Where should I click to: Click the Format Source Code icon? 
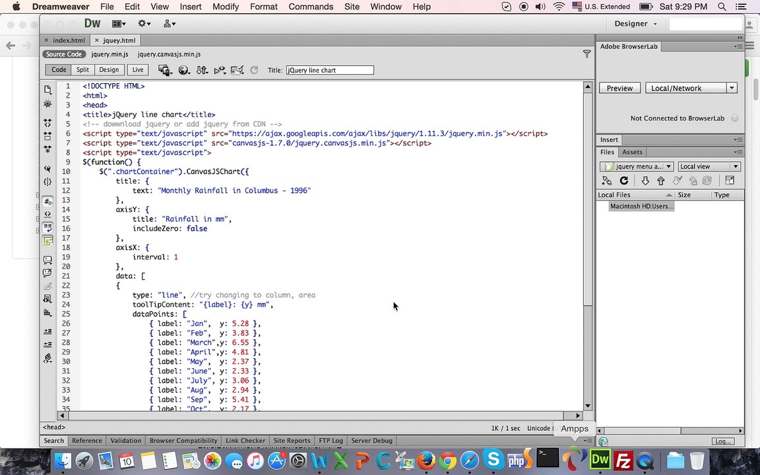[47, 358]
